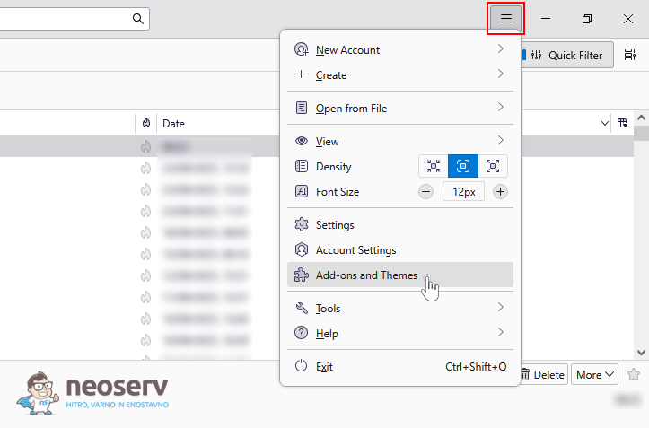Select default density option

pos(463,166)
